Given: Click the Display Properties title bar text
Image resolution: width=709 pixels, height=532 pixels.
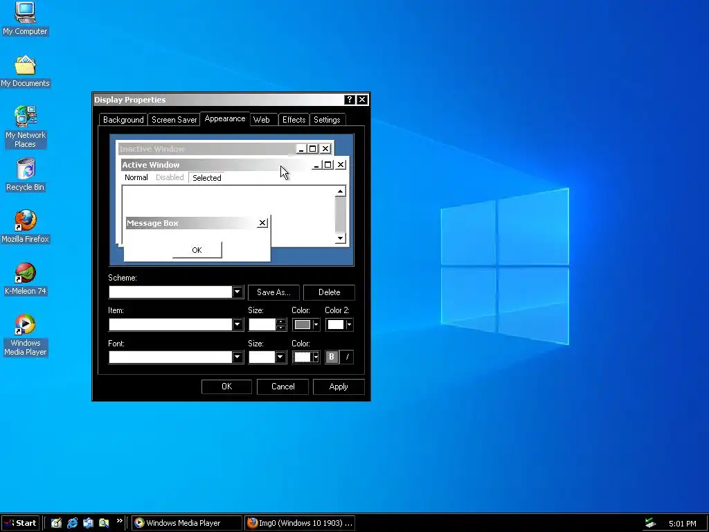Looking at the screenshot, I should click(129, 100).
